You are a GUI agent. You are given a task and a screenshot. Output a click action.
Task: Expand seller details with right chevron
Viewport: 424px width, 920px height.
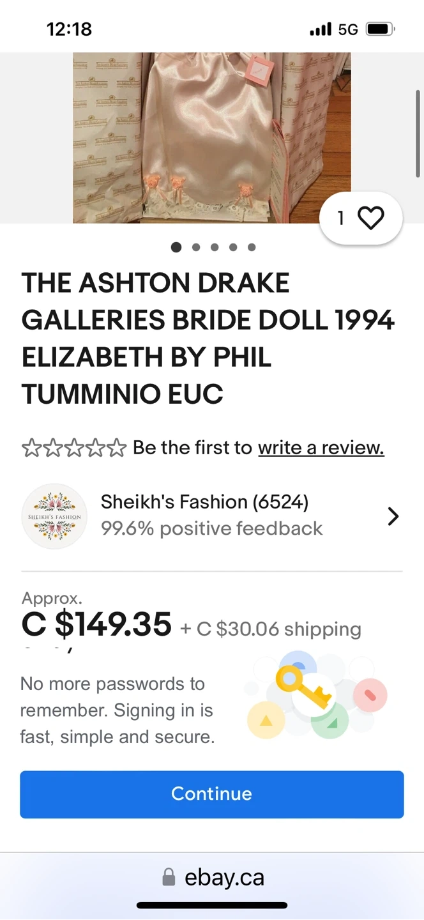[393, 516]
